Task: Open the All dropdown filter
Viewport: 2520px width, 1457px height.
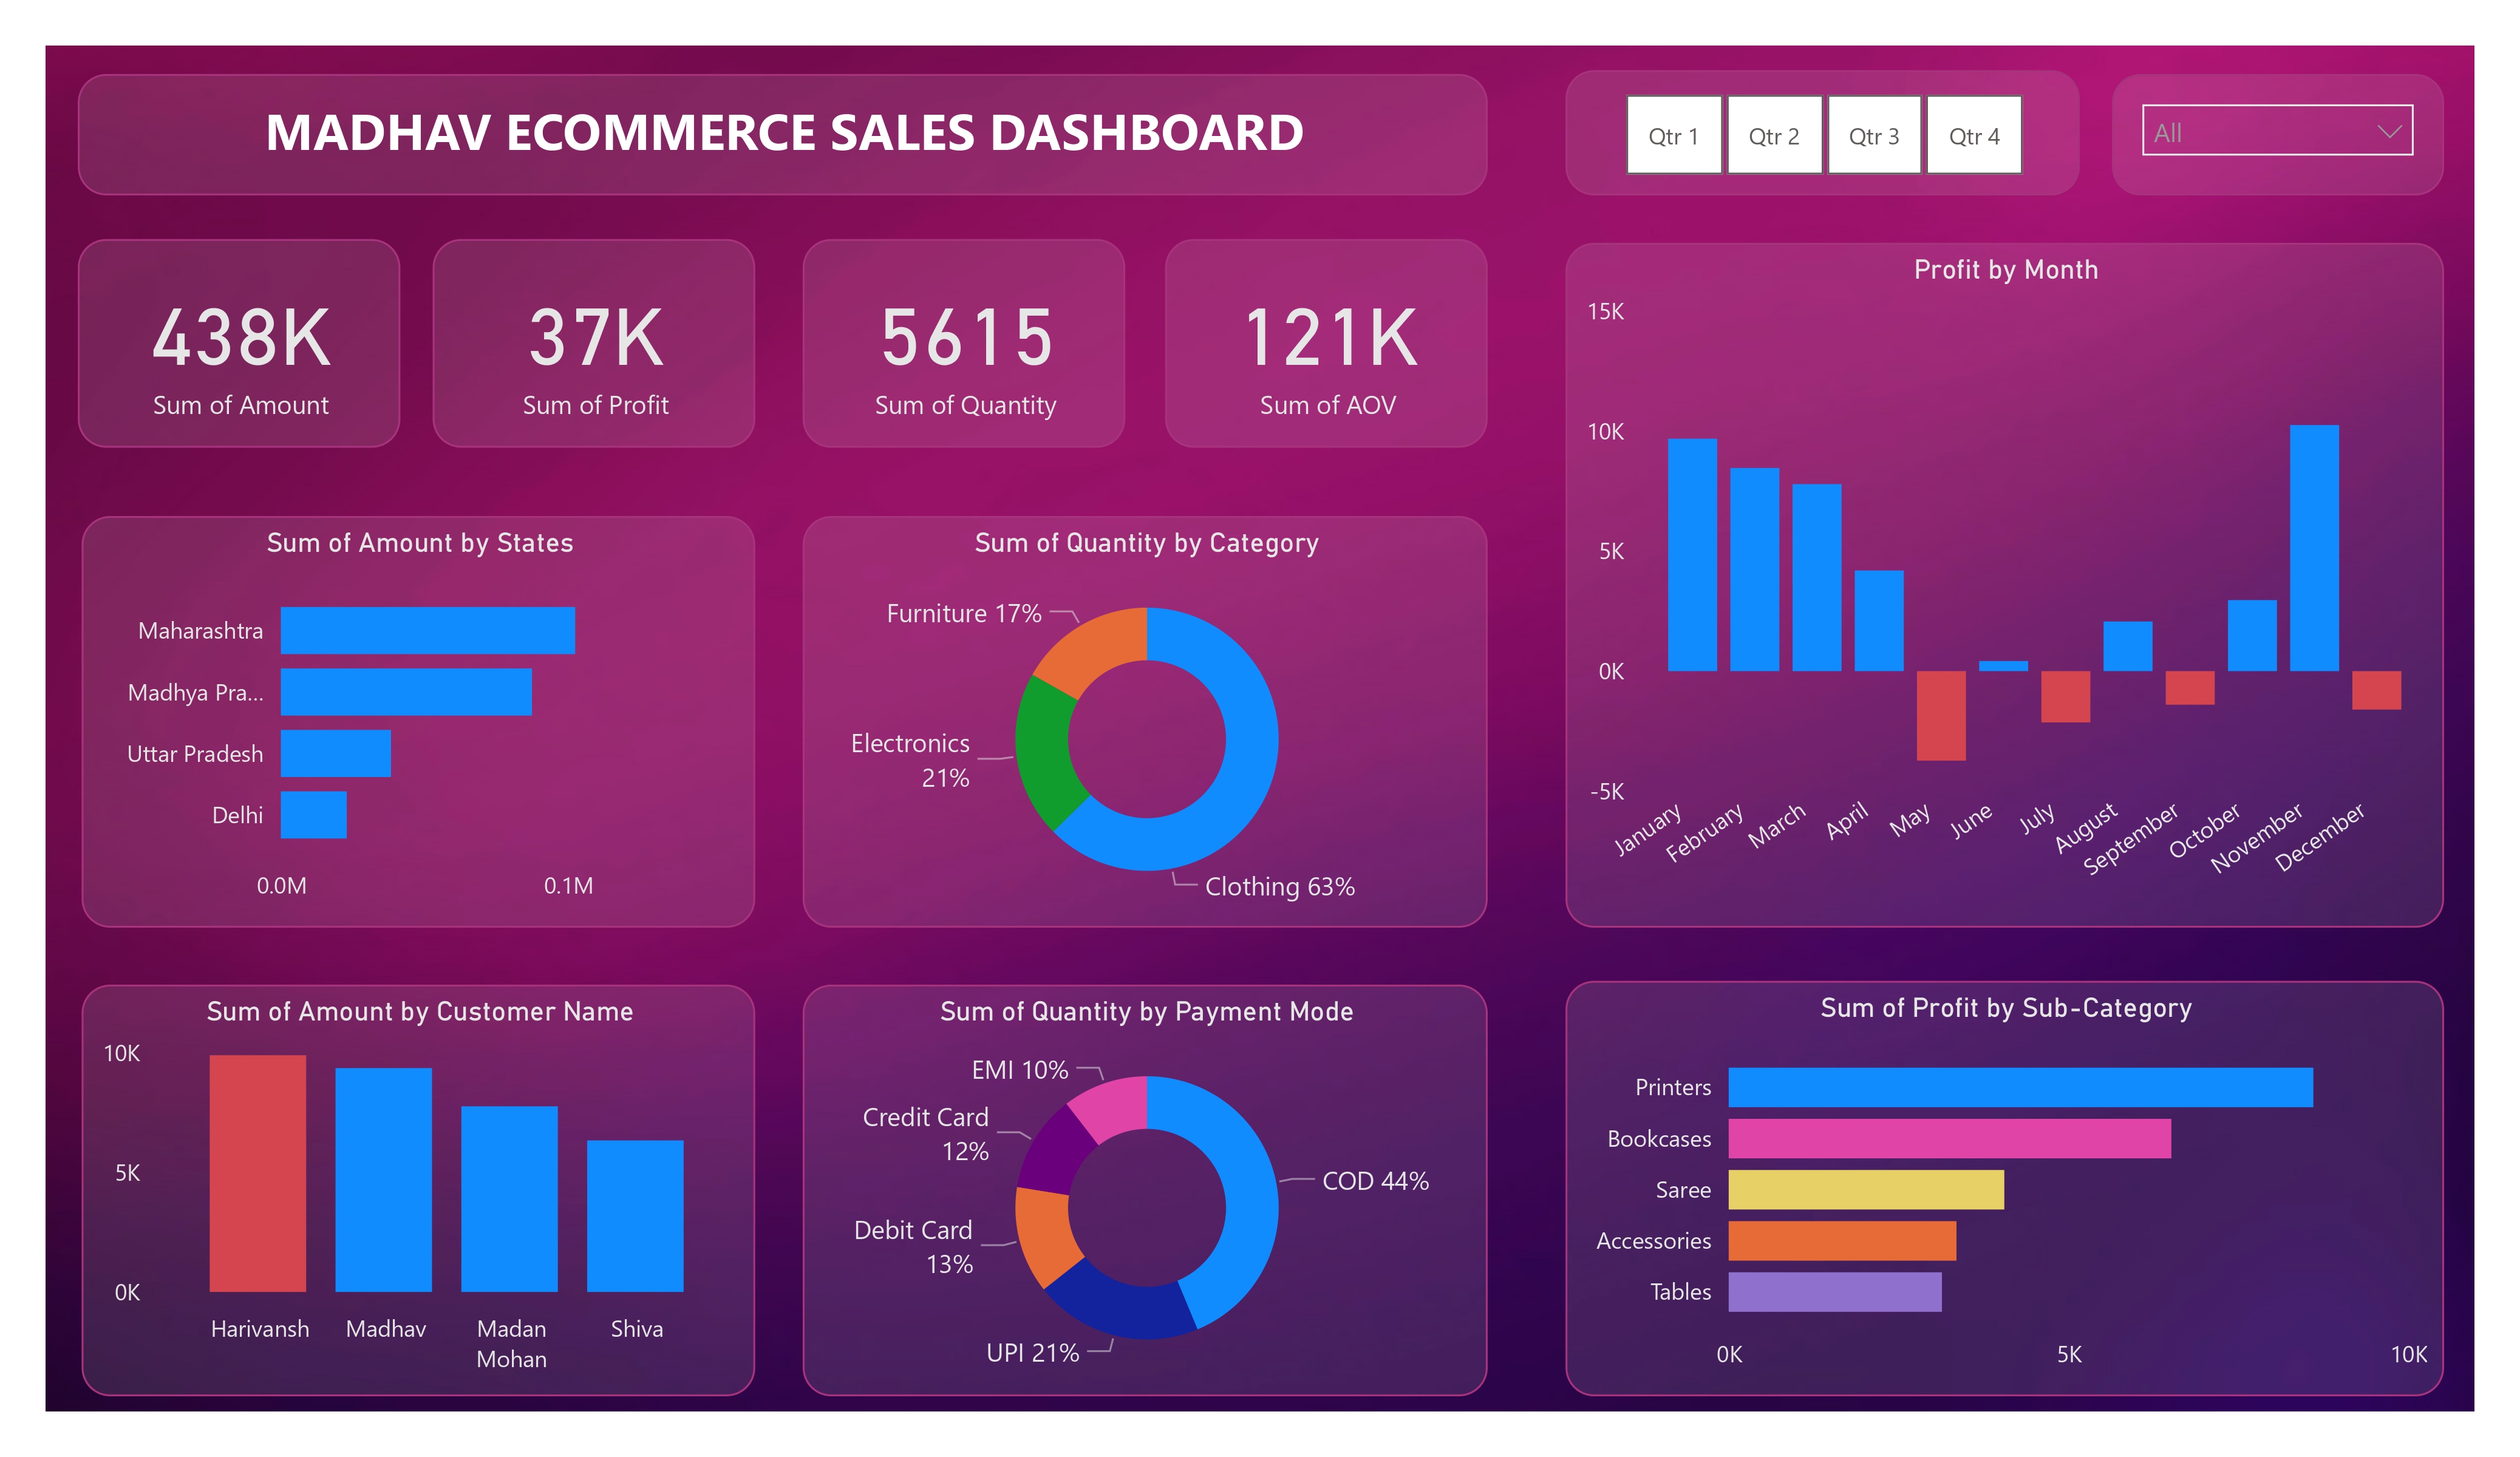Action: tap(2277, 130)
